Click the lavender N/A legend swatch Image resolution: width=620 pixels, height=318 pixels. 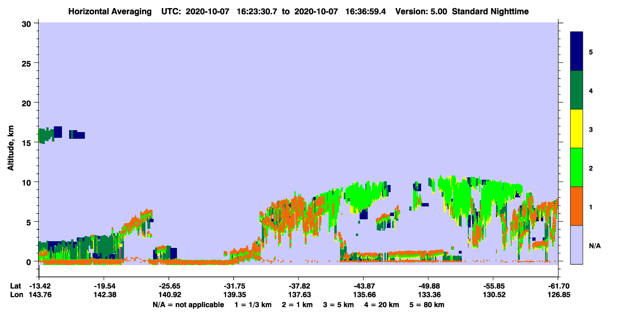(577, 245)
